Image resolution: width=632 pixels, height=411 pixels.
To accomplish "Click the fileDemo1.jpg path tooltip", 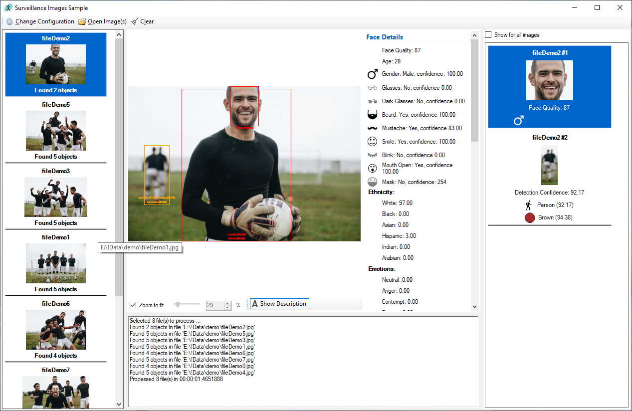I will (x=140, y=247).
